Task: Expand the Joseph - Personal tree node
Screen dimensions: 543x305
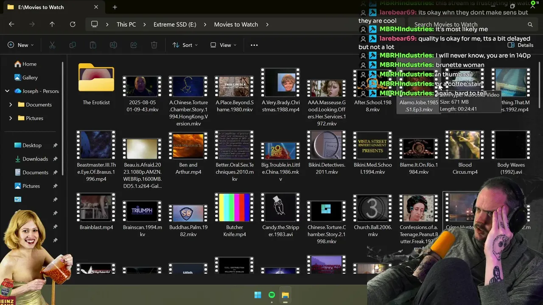Action: (x=7, y=91)
